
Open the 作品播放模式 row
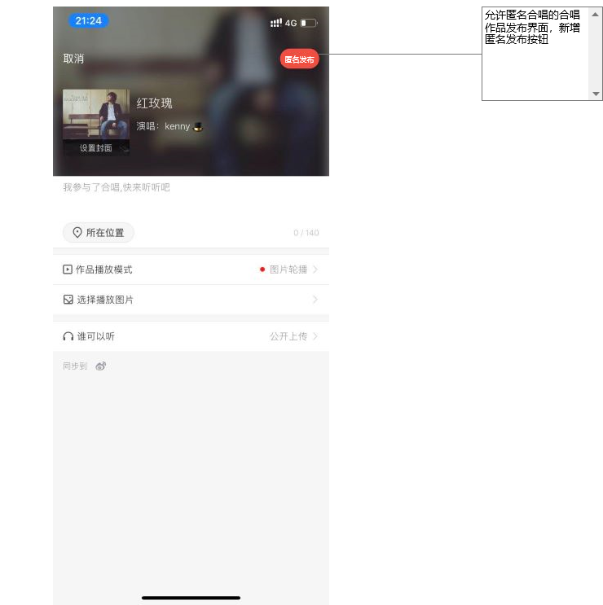[x=191, y=270]
